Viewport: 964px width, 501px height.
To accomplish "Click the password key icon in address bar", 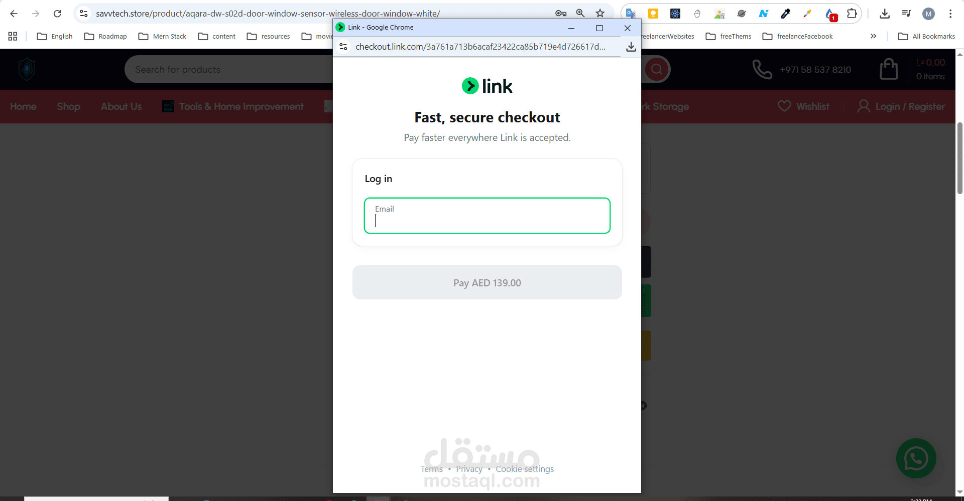I will click(x=561, y=14).
